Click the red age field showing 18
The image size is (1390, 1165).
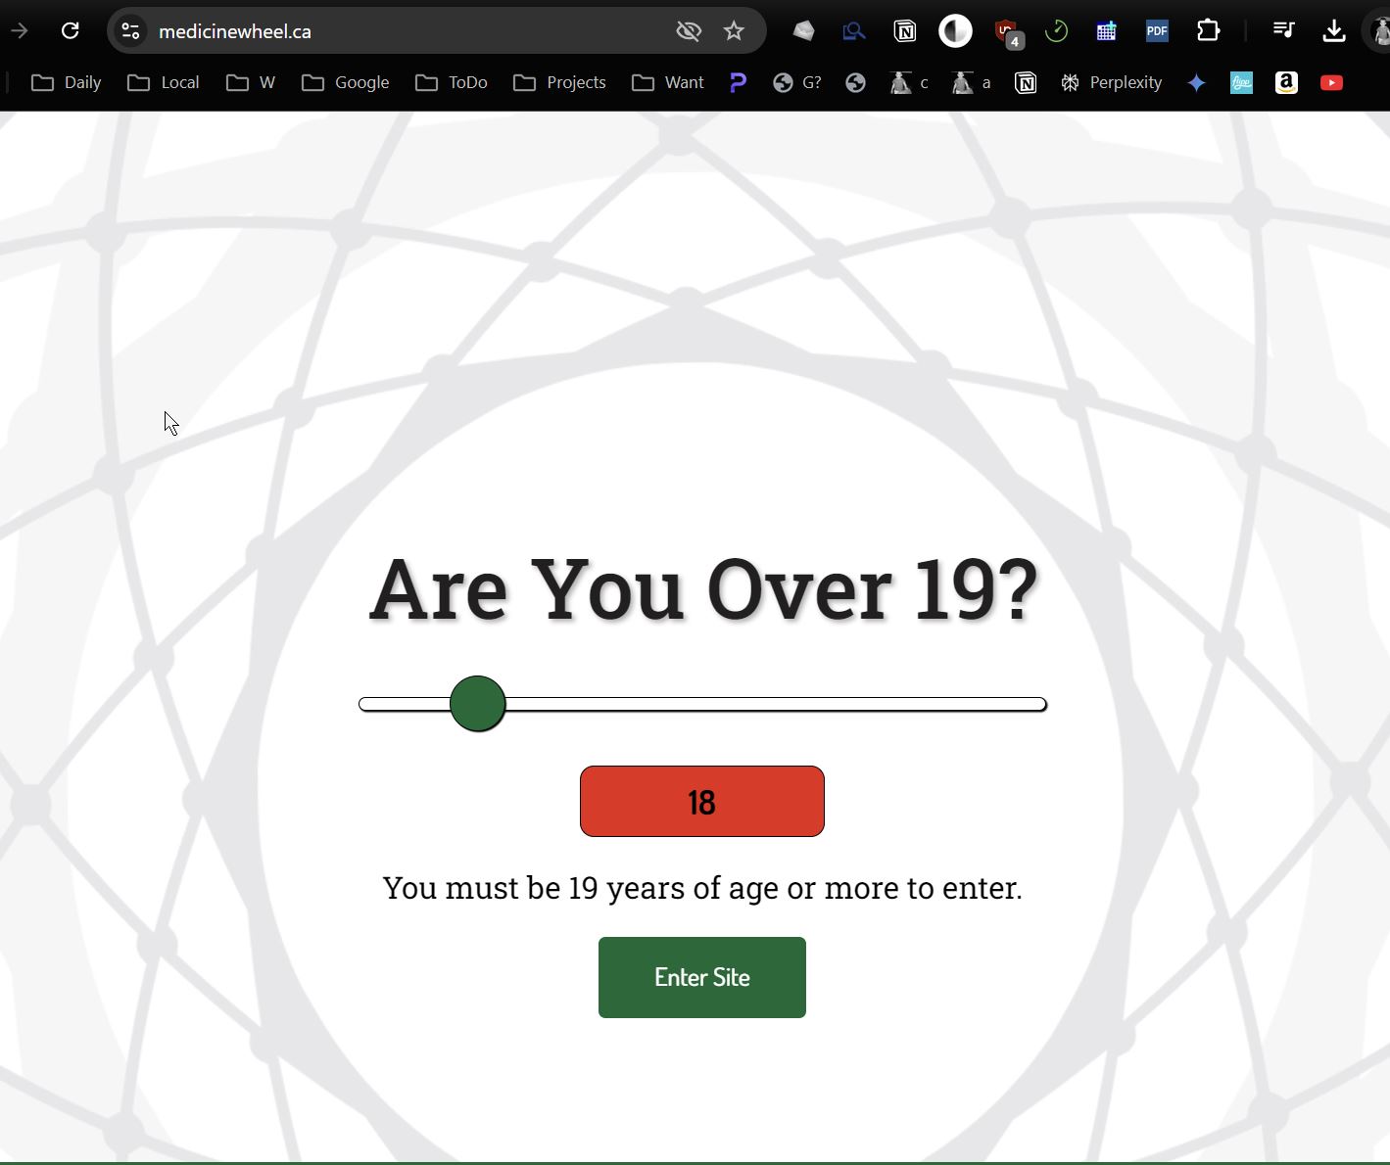(701, 802)
